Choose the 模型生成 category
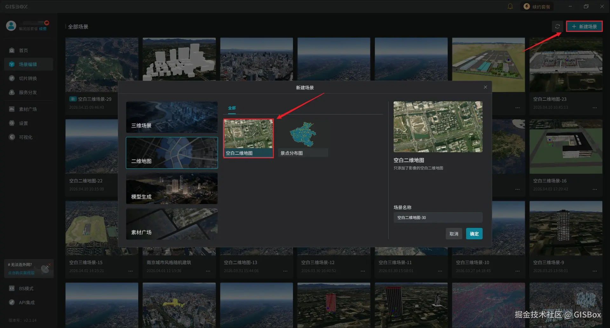Screen dimensions: 610x328 click(x=172, y=188)
